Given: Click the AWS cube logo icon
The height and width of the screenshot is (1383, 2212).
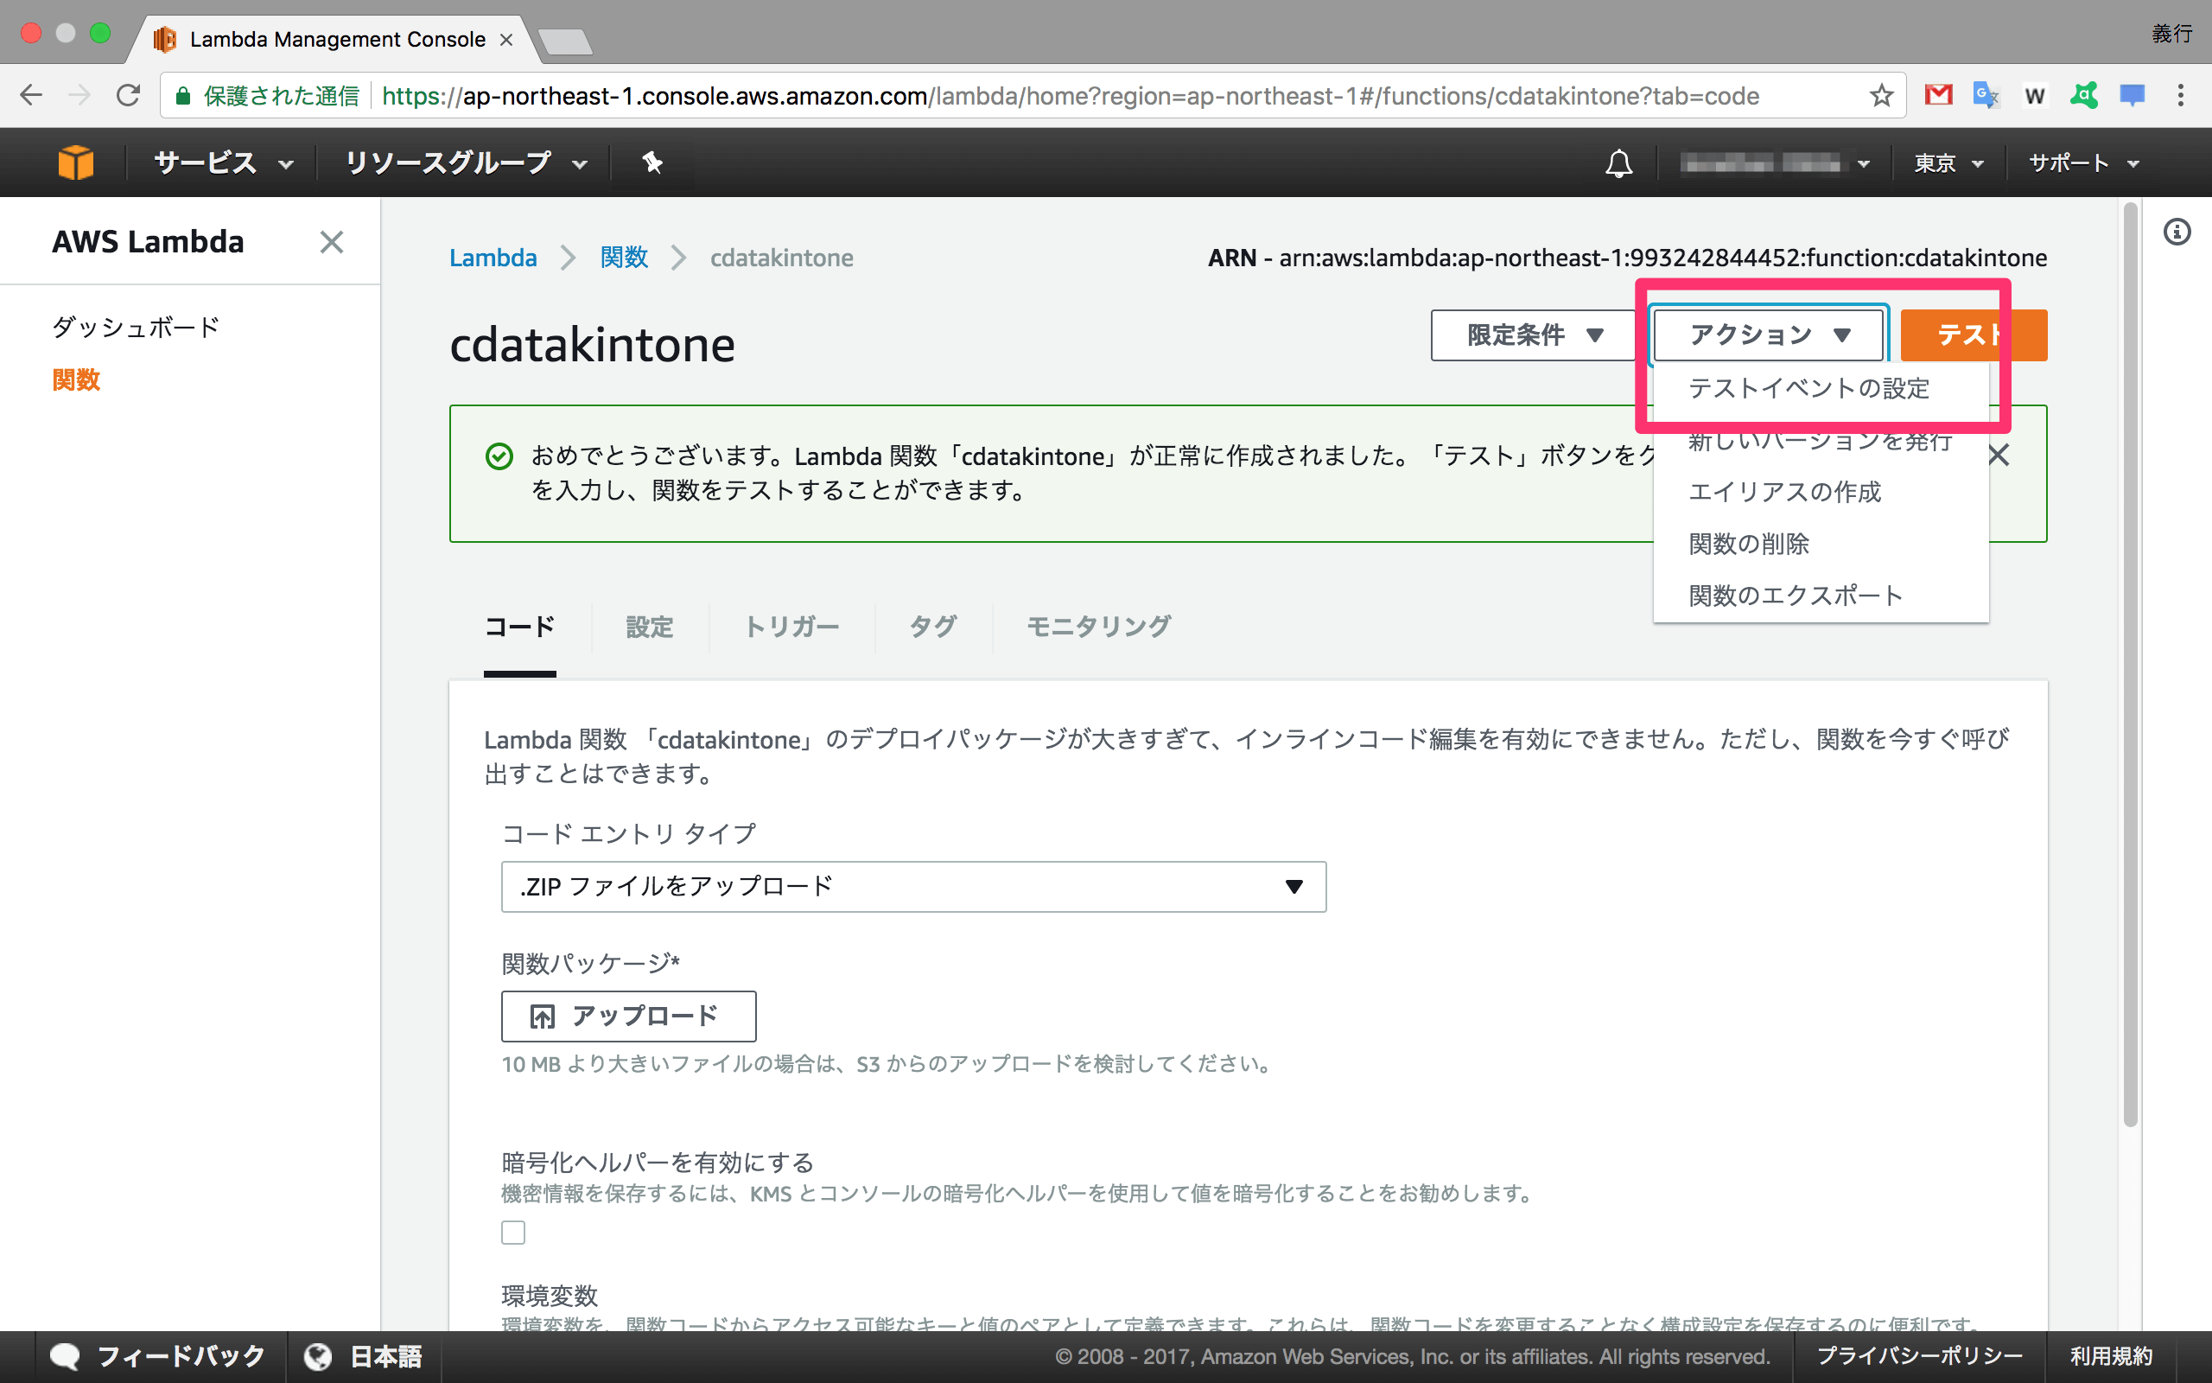Looking at the screenshot, I should 75,163.
